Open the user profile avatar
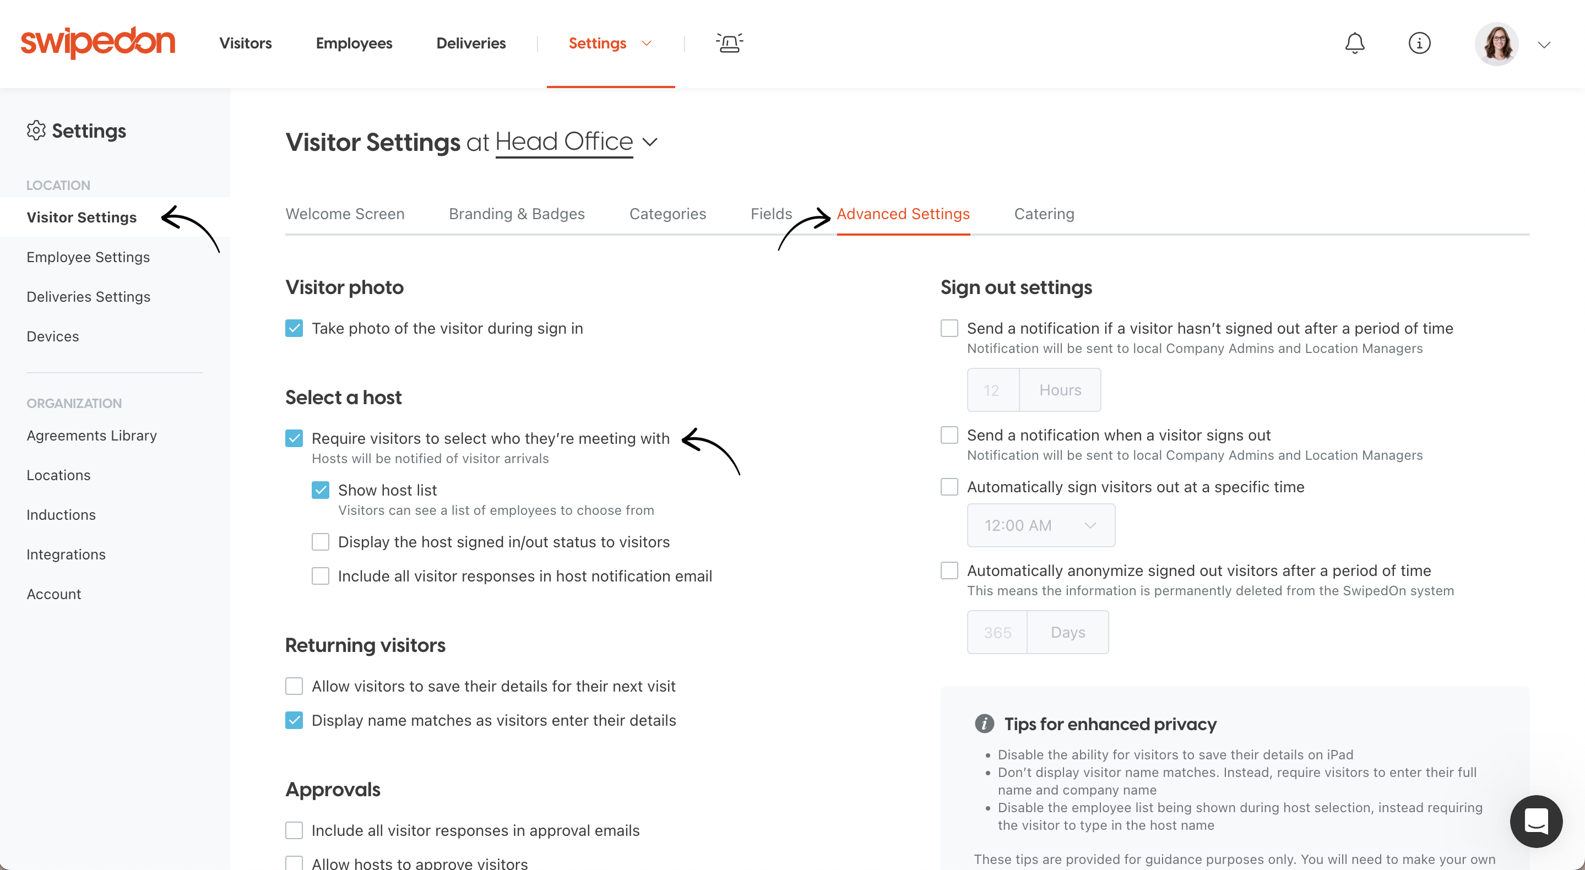1585x870 pixels. click(x=1496, y=44)
